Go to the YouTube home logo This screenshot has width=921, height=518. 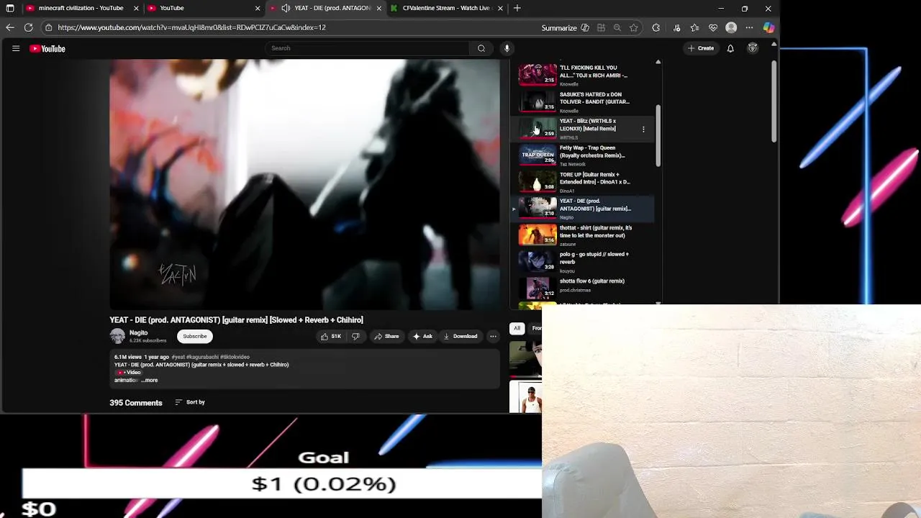(x=47, y=48)
